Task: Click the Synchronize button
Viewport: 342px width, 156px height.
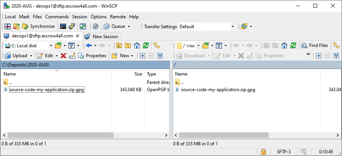Action: 39,27
